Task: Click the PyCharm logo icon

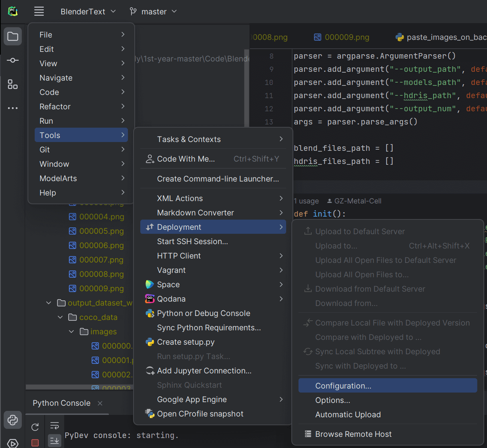Action: [x=13, y=11]
